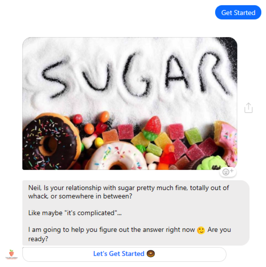The image size is (266, 267).
Task: Open the emoji reaction picker under the image
Action: point(228,172)
